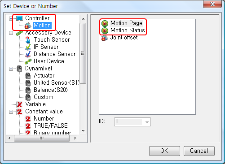Viewport: 225px width, 164px height.
Task: Select the Motion tree item
Action: [x=42, y=26]
